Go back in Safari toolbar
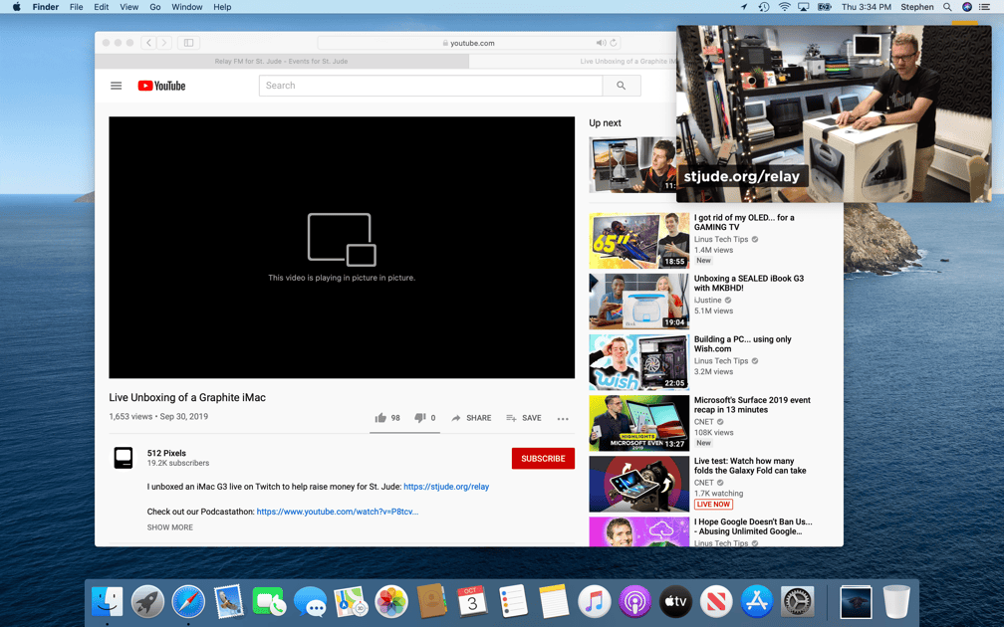 point(148,43)
